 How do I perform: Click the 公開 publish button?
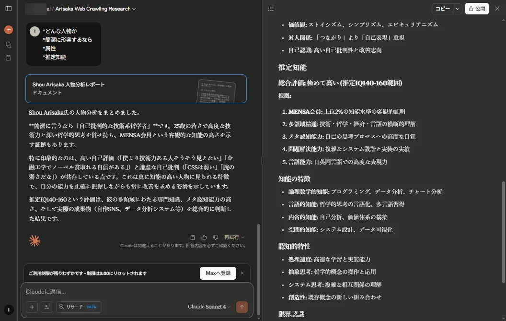477,9
